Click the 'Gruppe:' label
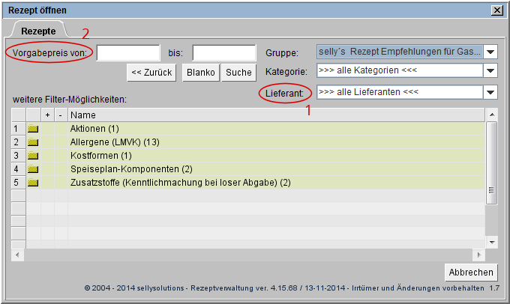This screenshot has height=304, width=510. click(x=282, y=53)
